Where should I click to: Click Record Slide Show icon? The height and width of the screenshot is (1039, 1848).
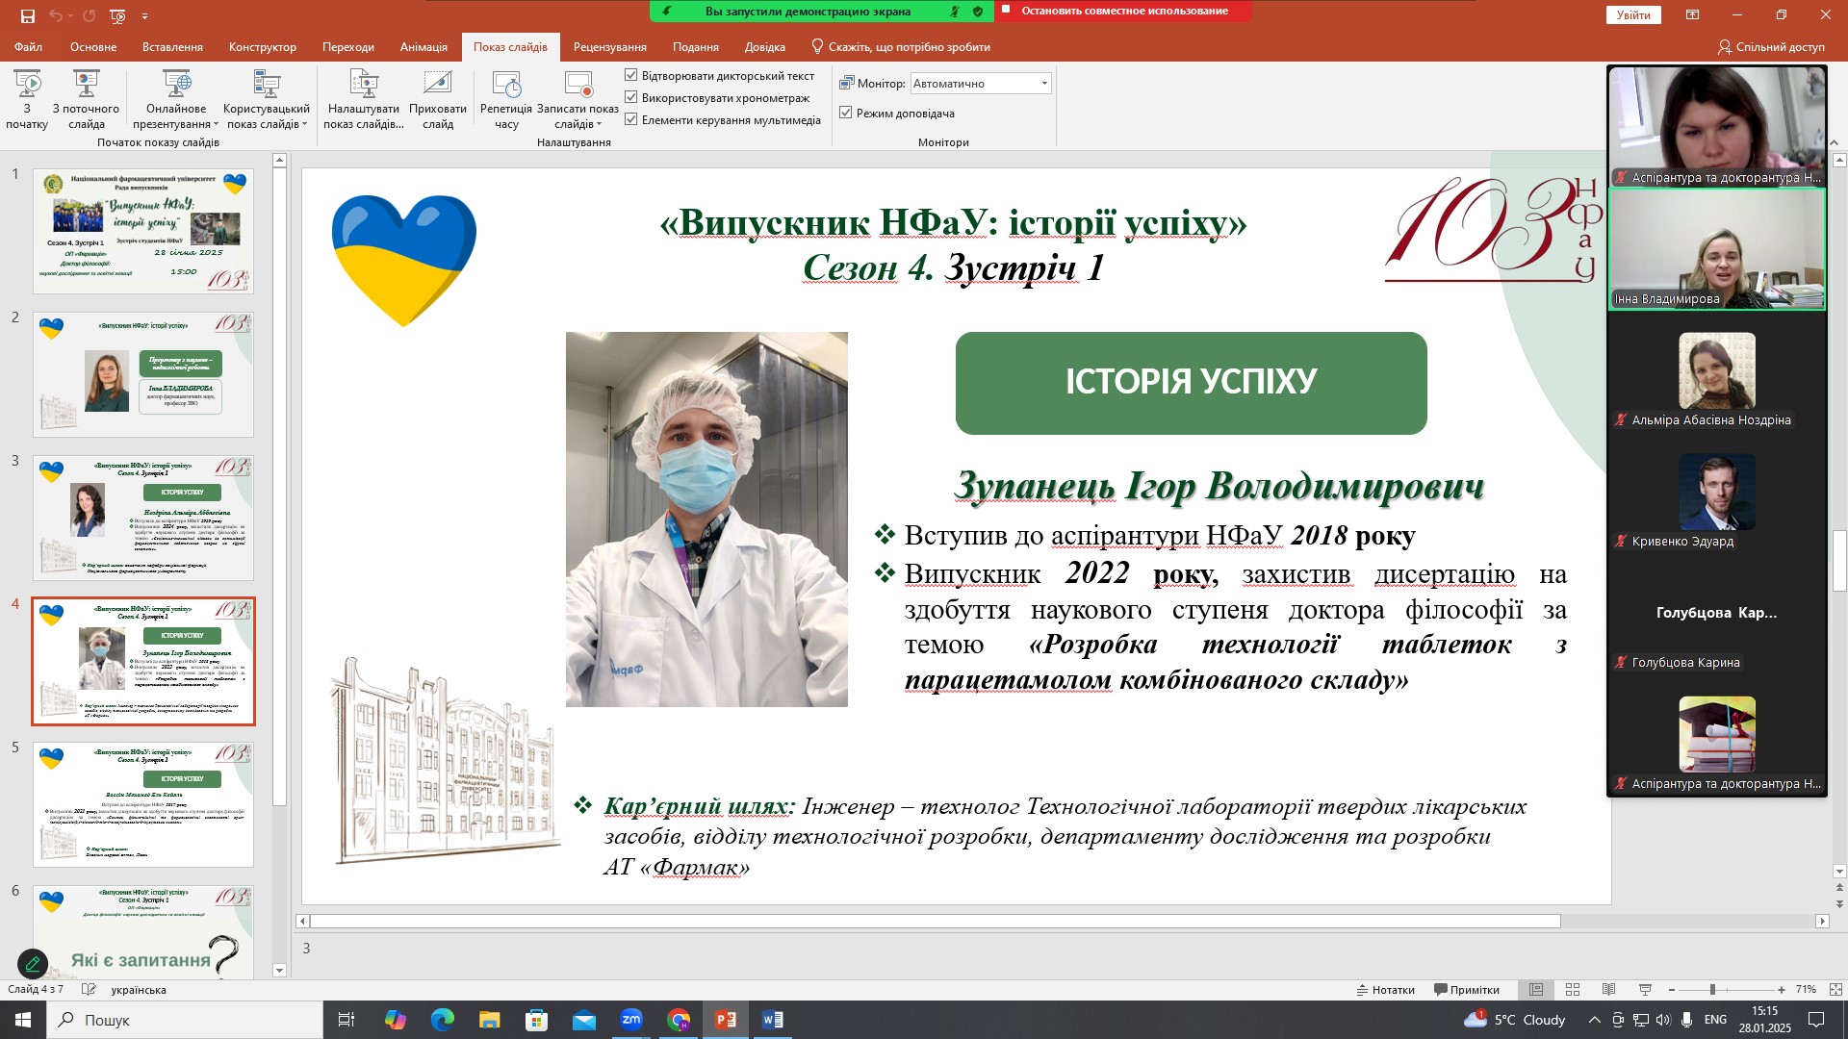tap(578, 85)
